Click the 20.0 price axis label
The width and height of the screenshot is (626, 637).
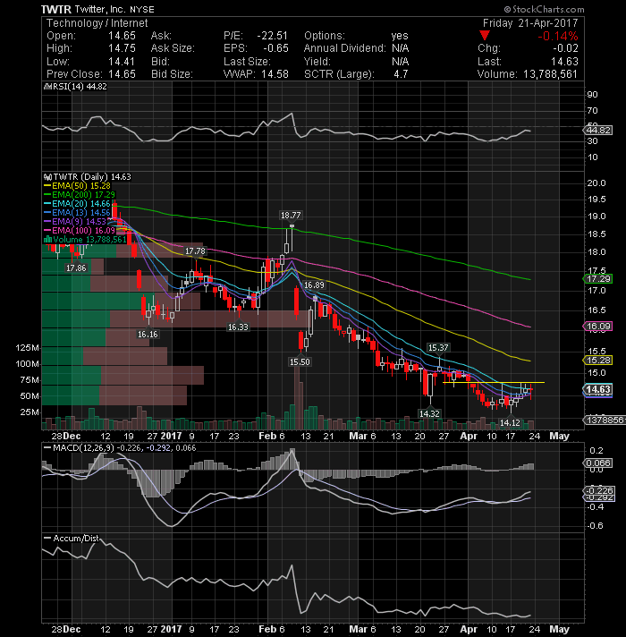tap(596, 183)
